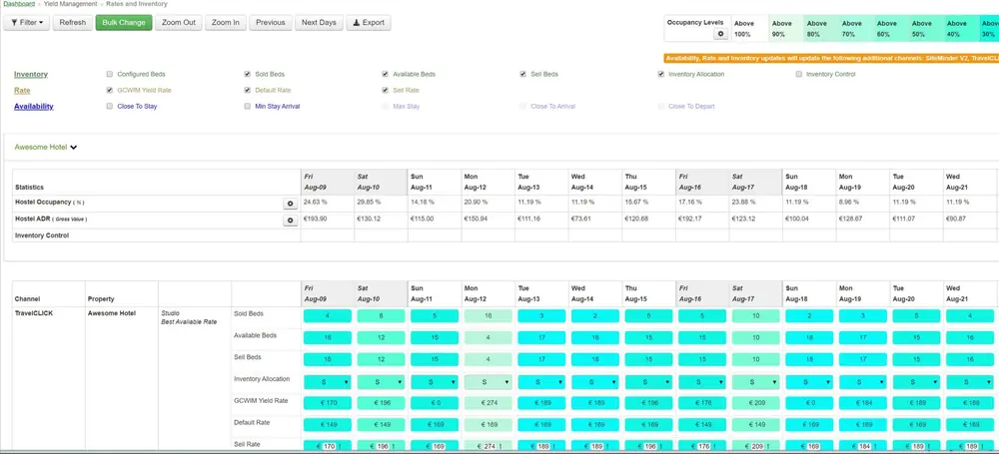
Task: Click Default Rate cell for Fri Aug-09
Action: pos(328,424)
